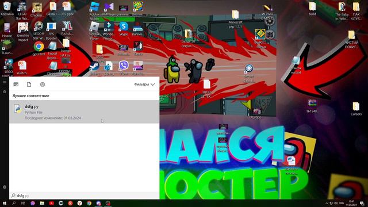
Task: Select the Skype desktop shortcut
Action: pos(124,29)
